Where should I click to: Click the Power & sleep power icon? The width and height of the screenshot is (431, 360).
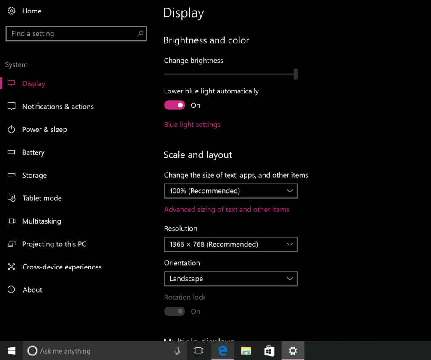(11, 129)
